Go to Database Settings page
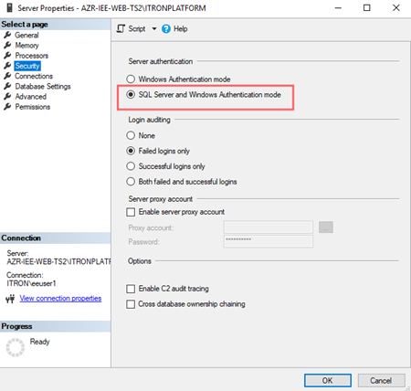 43,86
